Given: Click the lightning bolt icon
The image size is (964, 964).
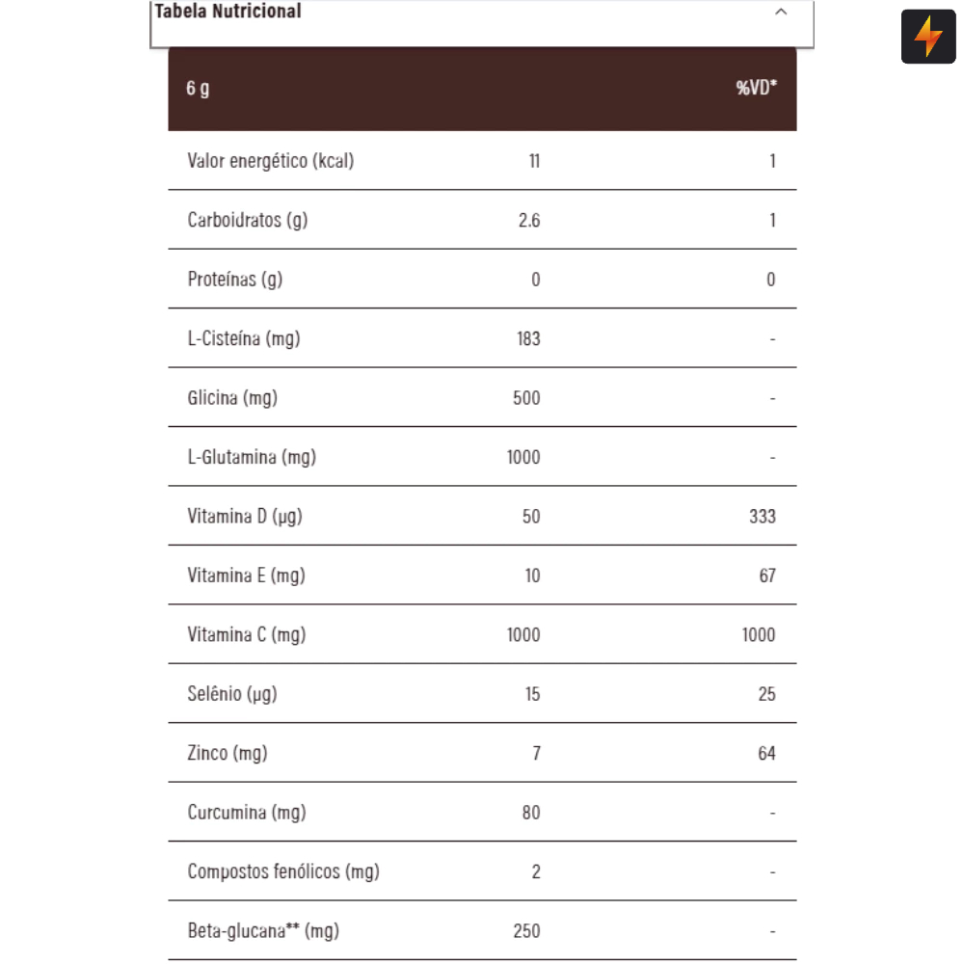Looking at the screenshot, I should click(928, 37).
